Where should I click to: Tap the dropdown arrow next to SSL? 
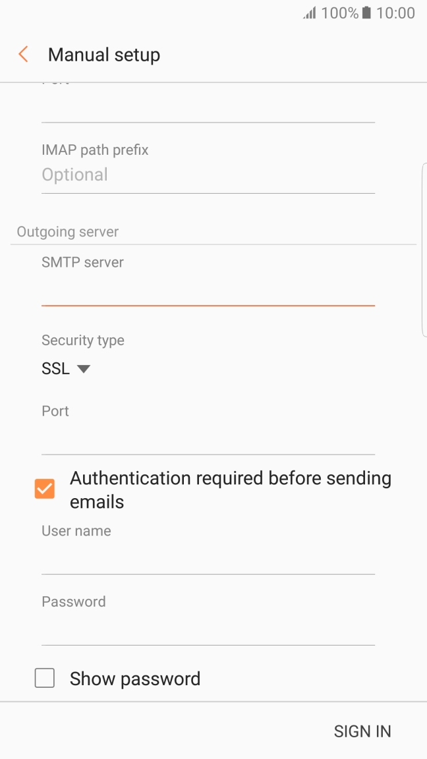click(x=83, y=369)
